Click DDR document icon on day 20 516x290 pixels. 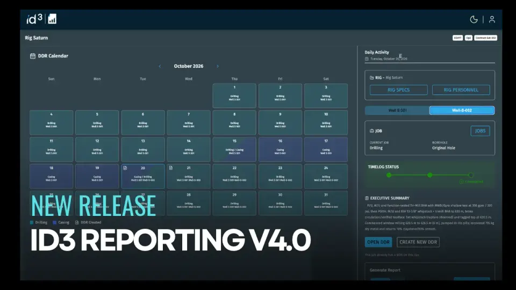(125, 168)
